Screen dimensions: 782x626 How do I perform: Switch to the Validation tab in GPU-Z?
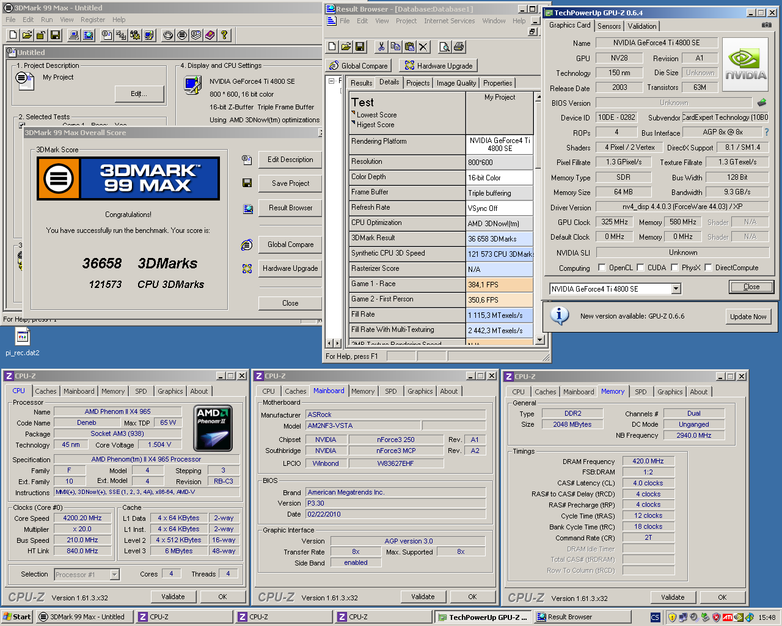pyautogui.click(x=641, y=26)
